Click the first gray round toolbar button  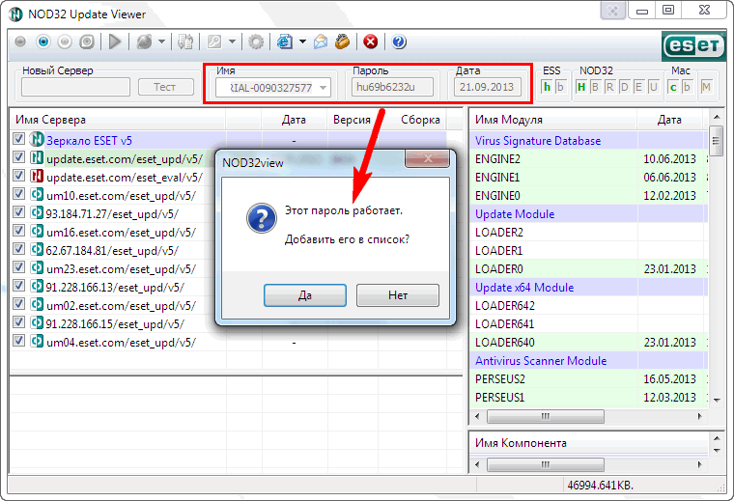(x=20, y=42)
